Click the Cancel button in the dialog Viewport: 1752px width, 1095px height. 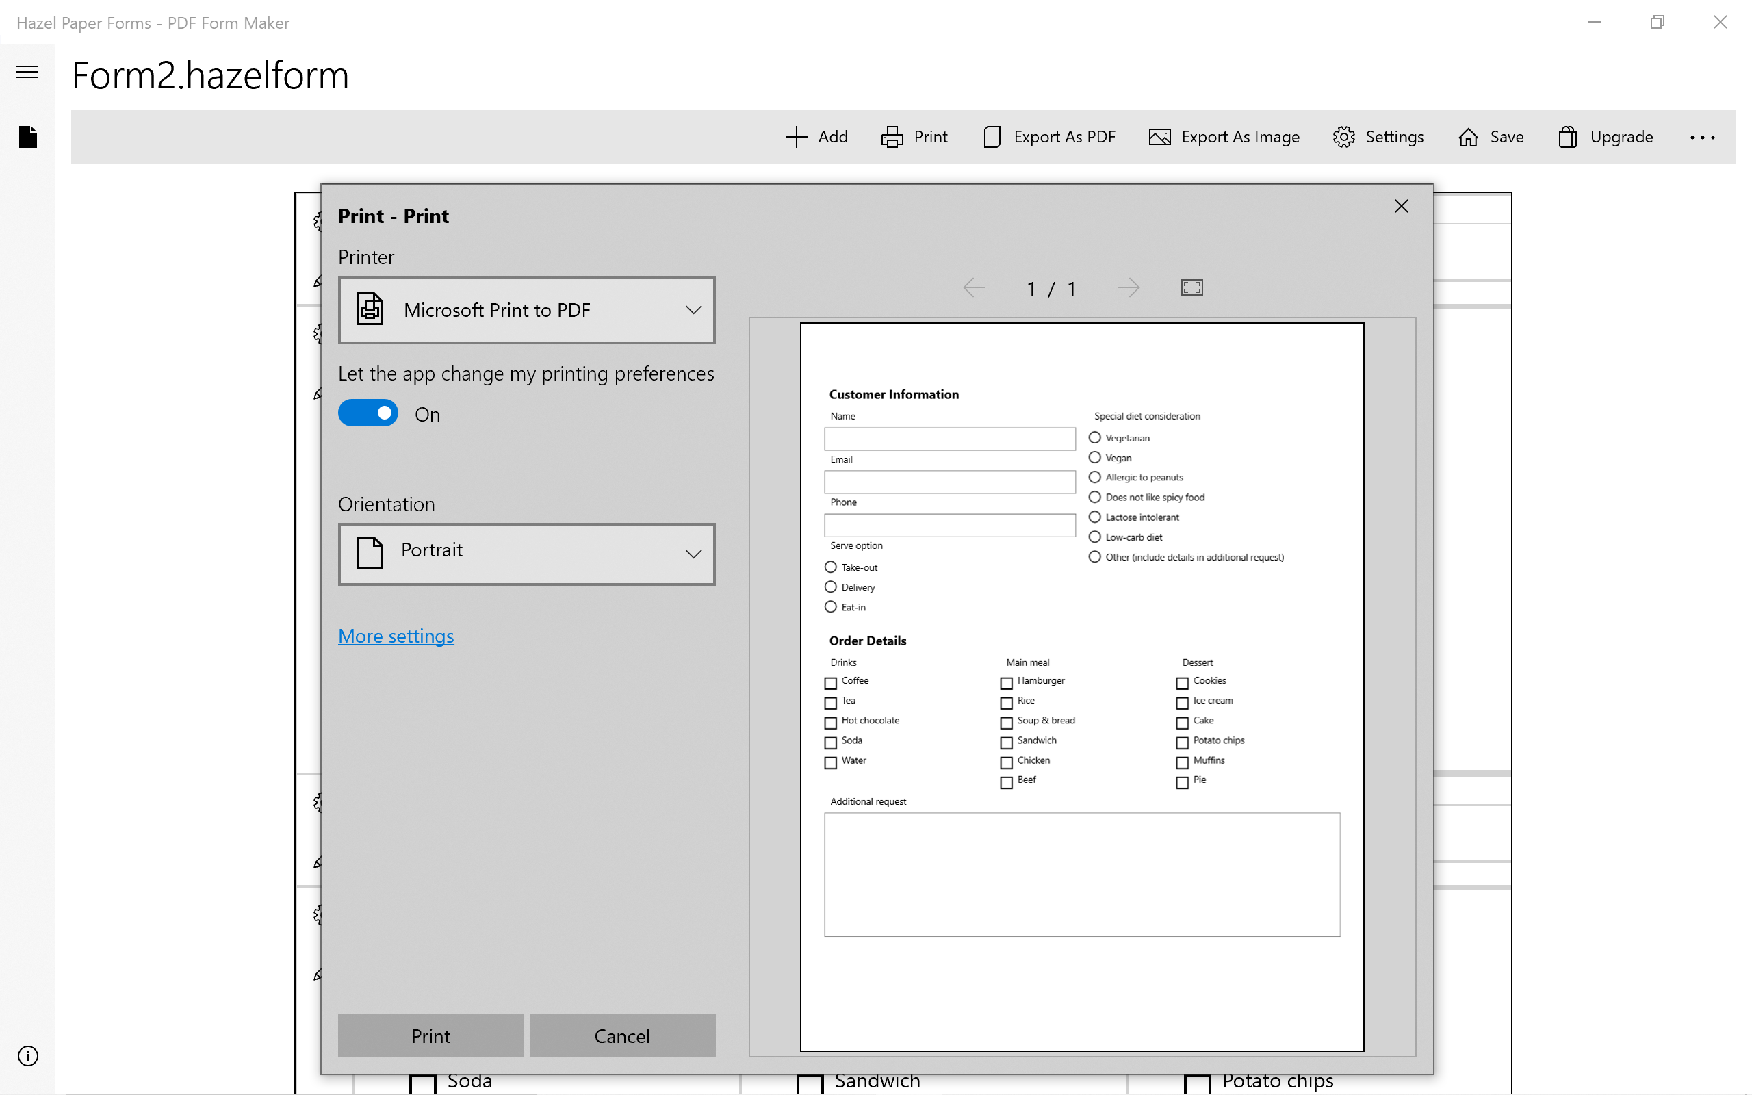click(x=622, y=1035)
